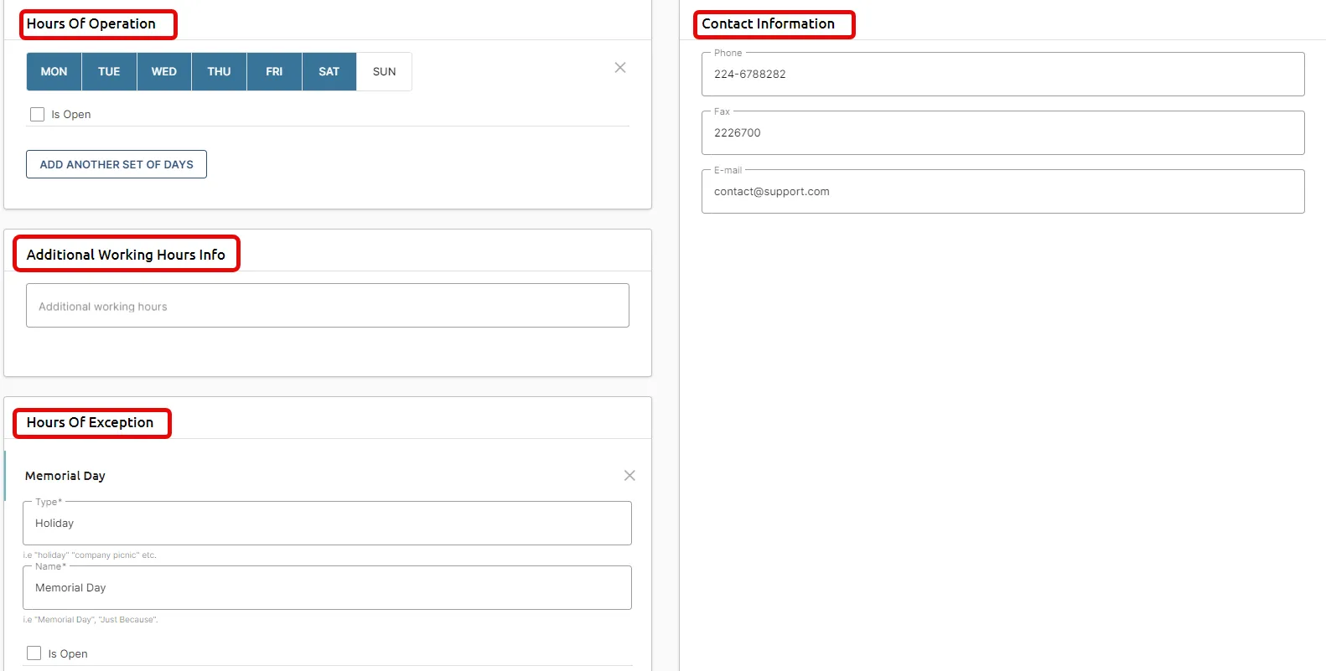The height and width of the screenshot is (671, 1326).
Task: Select the SUN day button
Action: coord(384,72)
